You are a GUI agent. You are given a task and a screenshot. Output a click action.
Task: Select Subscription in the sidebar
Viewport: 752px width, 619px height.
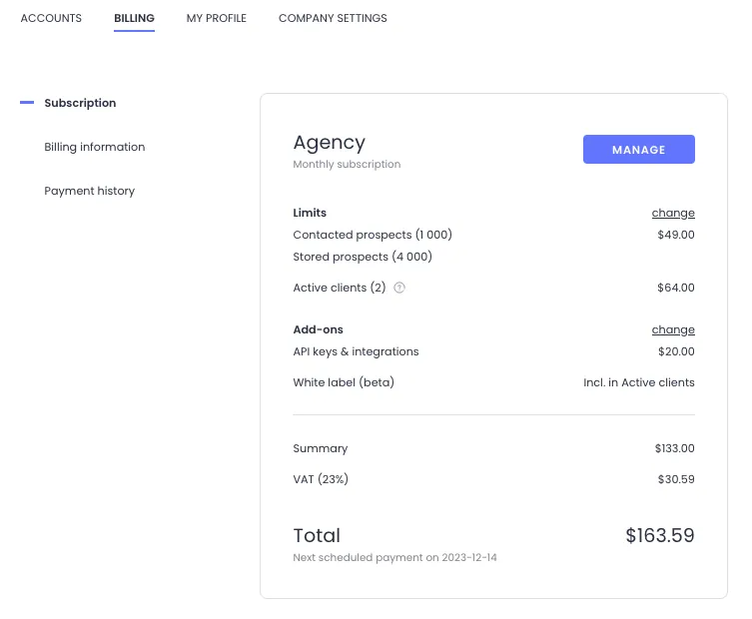(x=80, y=103)
